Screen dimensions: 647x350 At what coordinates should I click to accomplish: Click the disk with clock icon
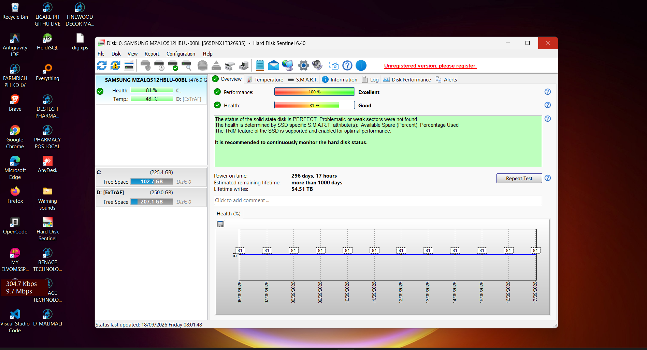159,65
